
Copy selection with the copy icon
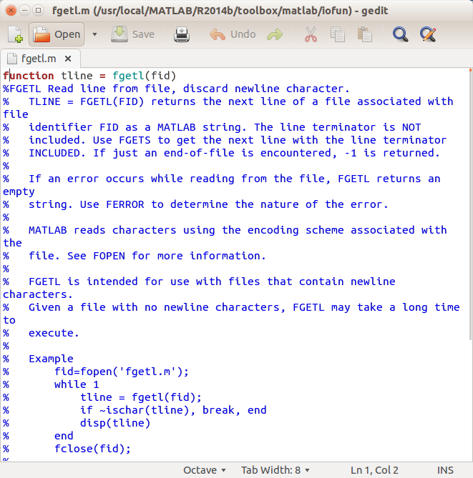pos(338,34)
